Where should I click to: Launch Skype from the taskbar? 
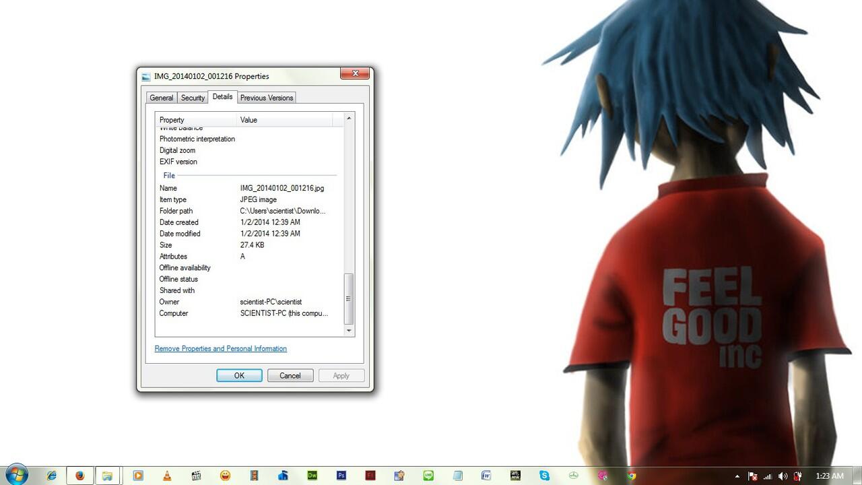[544, 476]
